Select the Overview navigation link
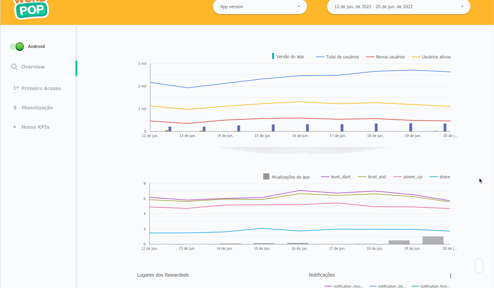This screenshot has height=288, width=494. pos(33,67)
